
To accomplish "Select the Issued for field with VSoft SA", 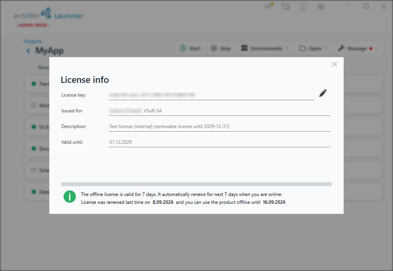I will (219, 111).
